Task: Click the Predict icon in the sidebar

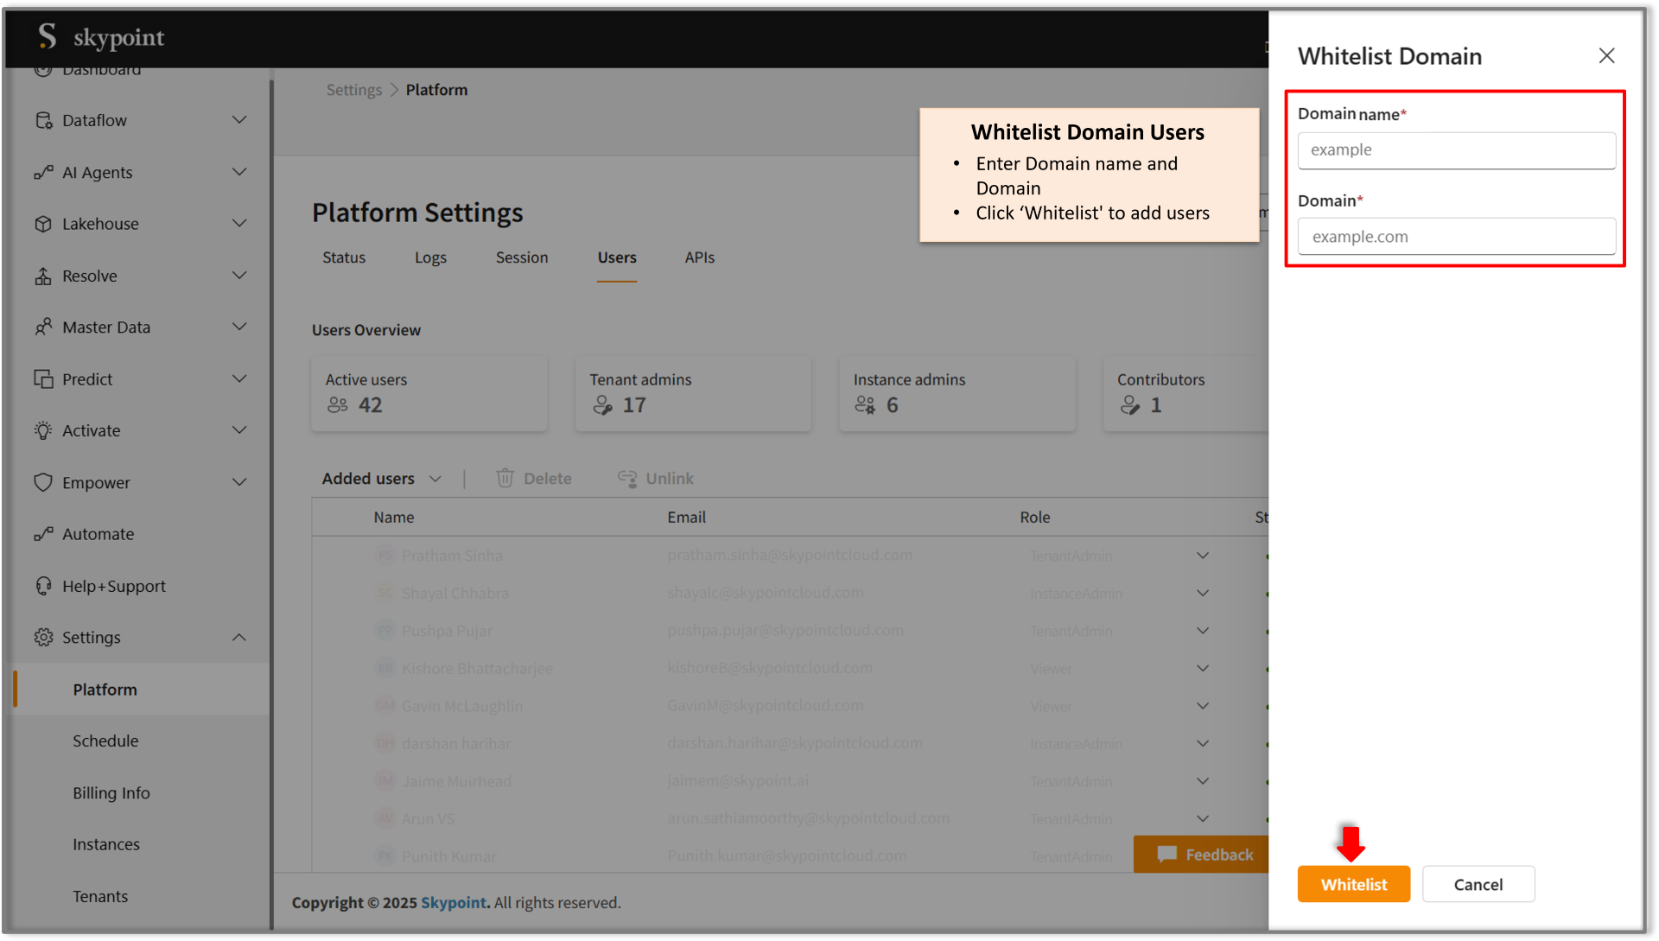Action: coord(43,378)
